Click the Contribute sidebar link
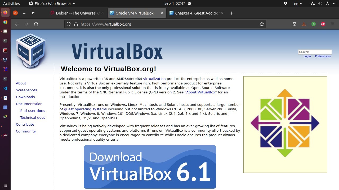339x190 pixels. 25,124
